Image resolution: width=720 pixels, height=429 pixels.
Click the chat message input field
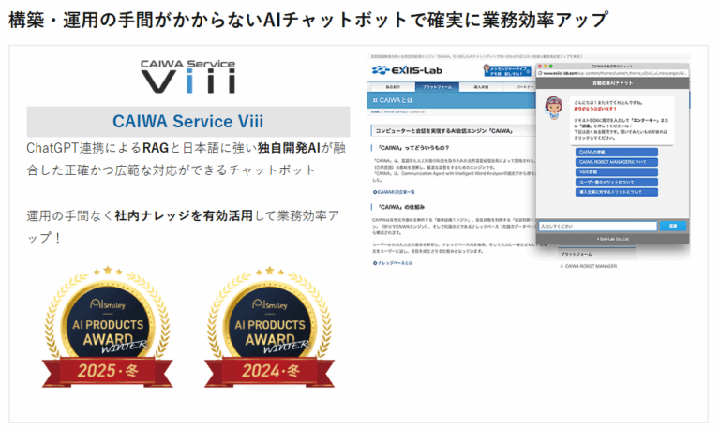(x=598, y=226)
